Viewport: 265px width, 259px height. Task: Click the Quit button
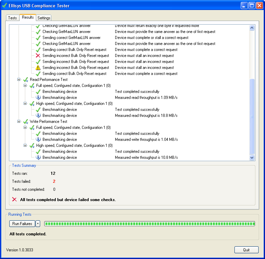246,250
